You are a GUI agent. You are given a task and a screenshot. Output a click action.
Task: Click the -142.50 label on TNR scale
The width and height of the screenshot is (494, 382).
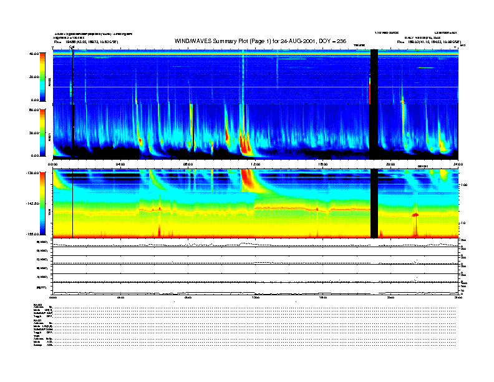32,203
